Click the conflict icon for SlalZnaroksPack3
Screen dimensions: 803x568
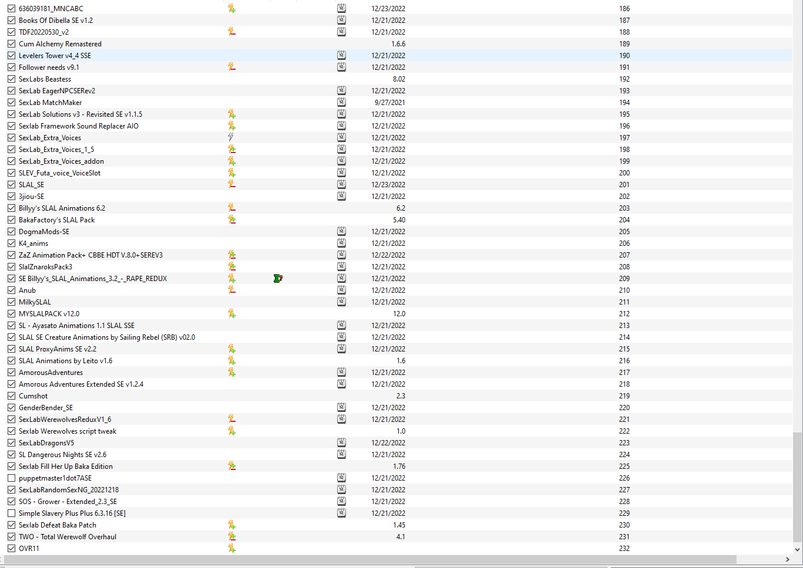(x=231, y=267)
